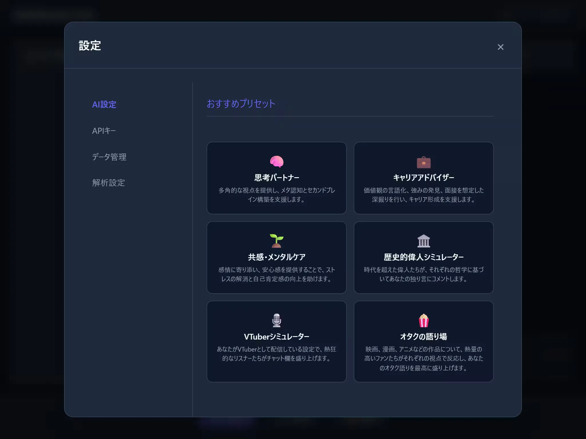586x439 pixels.
Task: Select the sprout icon for 共感・メンタルケア
Action: [276, 241]
